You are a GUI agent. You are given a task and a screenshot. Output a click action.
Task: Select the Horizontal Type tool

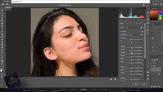[x=2, y=53]
